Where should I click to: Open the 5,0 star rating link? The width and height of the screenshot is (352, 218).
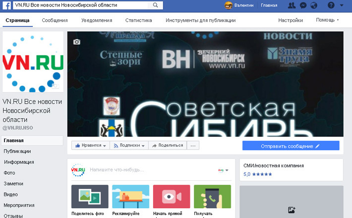pyautogui.click(x=257, y=174)
